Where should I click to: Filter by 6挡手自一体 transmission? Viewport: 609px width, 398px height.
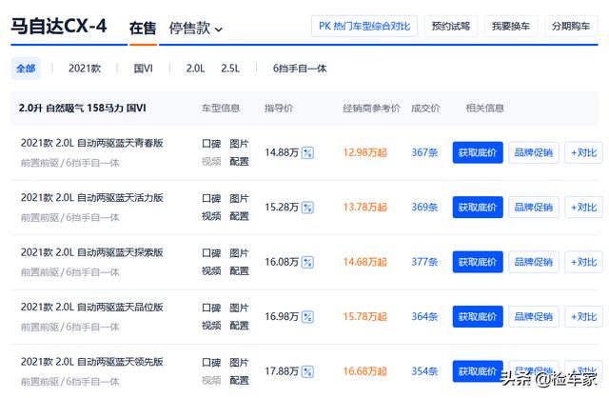tap(300, 69)
